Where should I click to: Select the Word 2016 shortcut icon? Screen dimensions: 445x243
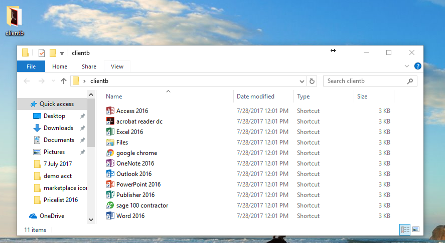click(110, 215)
